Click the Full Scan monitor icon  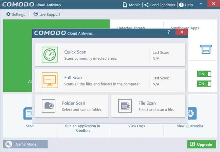(x=50, y=80)
